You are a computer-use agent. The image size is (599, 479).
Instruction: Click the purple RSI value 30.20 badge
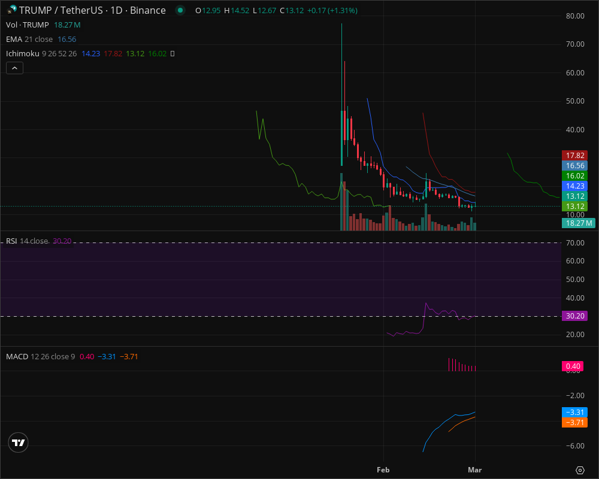pos(574,316)
